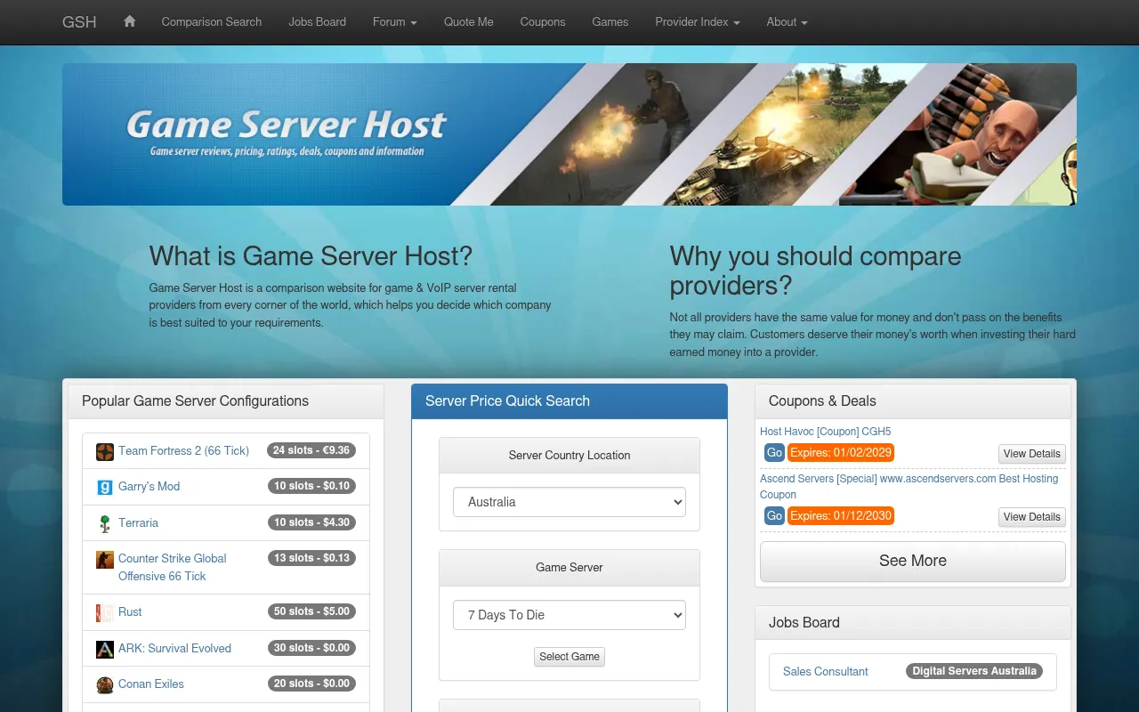Click the 20 slots - $0.00 badge
1139x712 pixels.
[x=311, y=684]
